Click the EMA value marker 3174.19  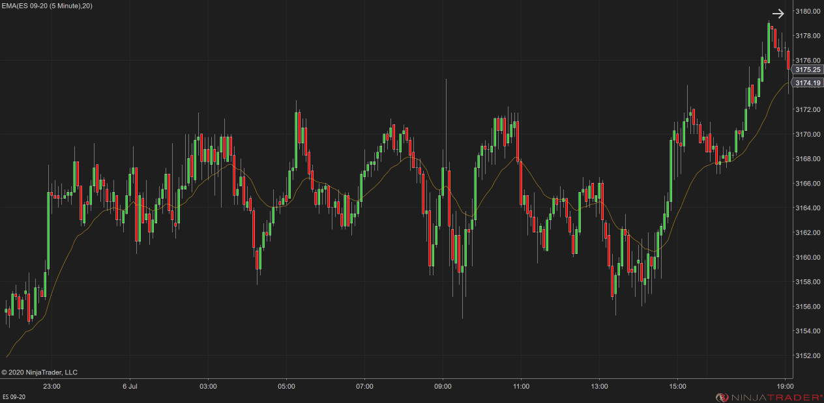[x=808, y=83]
